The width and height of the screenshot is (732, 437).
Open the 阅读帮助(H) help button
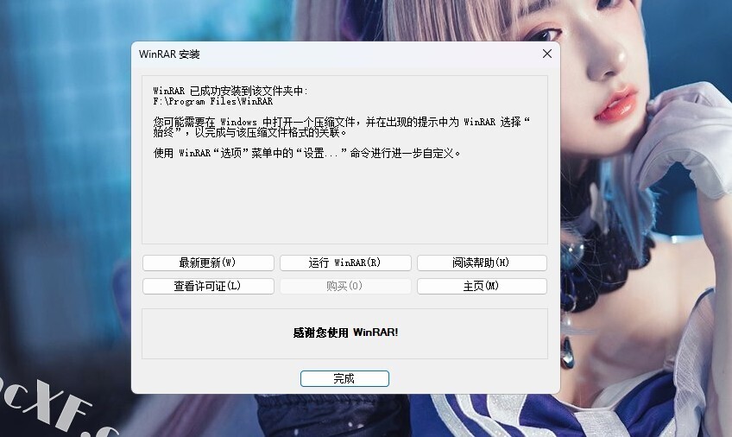click(x=482, y=263)
